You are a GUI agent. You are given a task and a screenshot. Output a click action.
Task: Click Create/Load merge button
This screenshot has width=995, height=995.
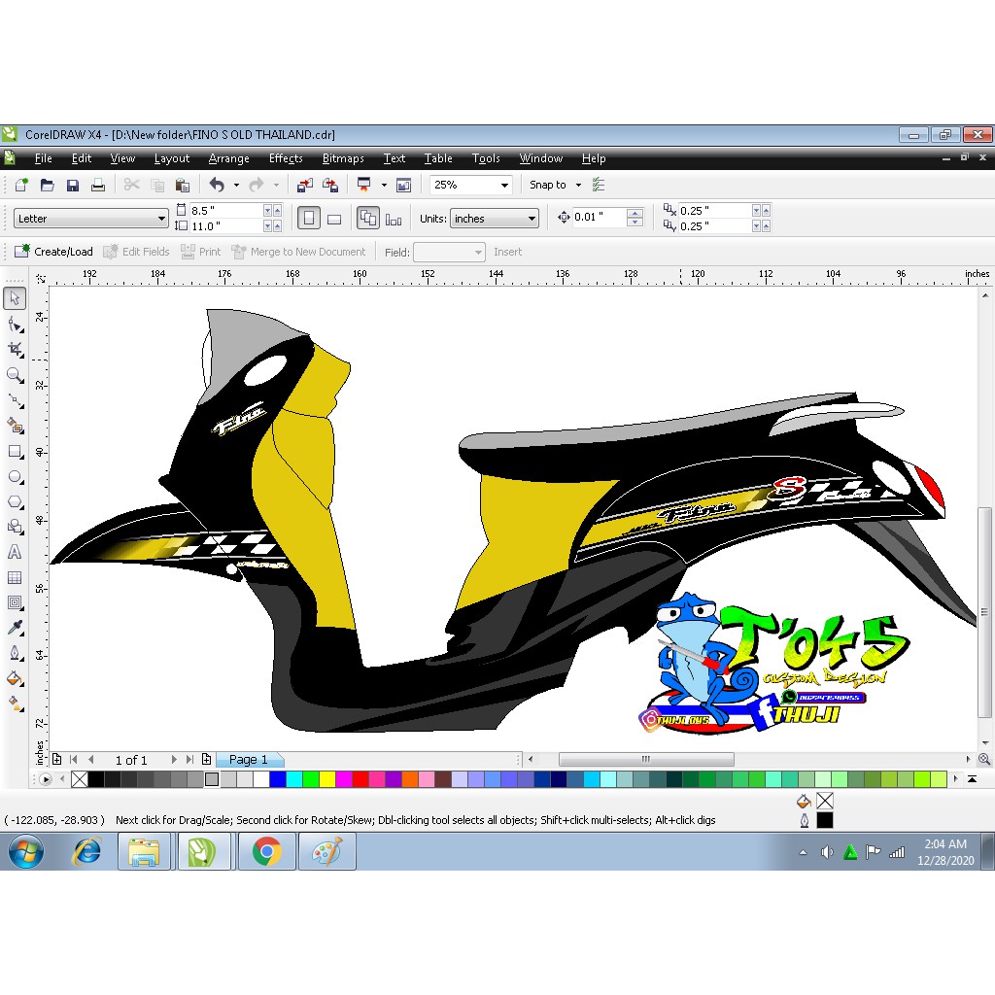tap(54, 252)
